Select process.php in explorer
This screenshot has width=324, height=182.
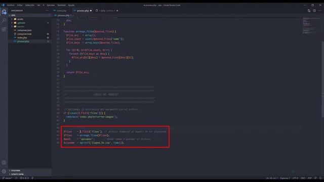point(23,41)
